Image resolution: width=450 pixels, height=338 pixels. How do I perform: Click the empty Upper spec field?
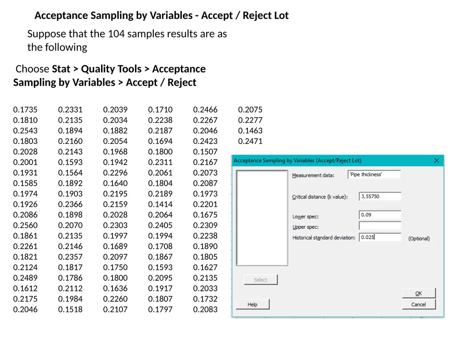coord(380,226)
